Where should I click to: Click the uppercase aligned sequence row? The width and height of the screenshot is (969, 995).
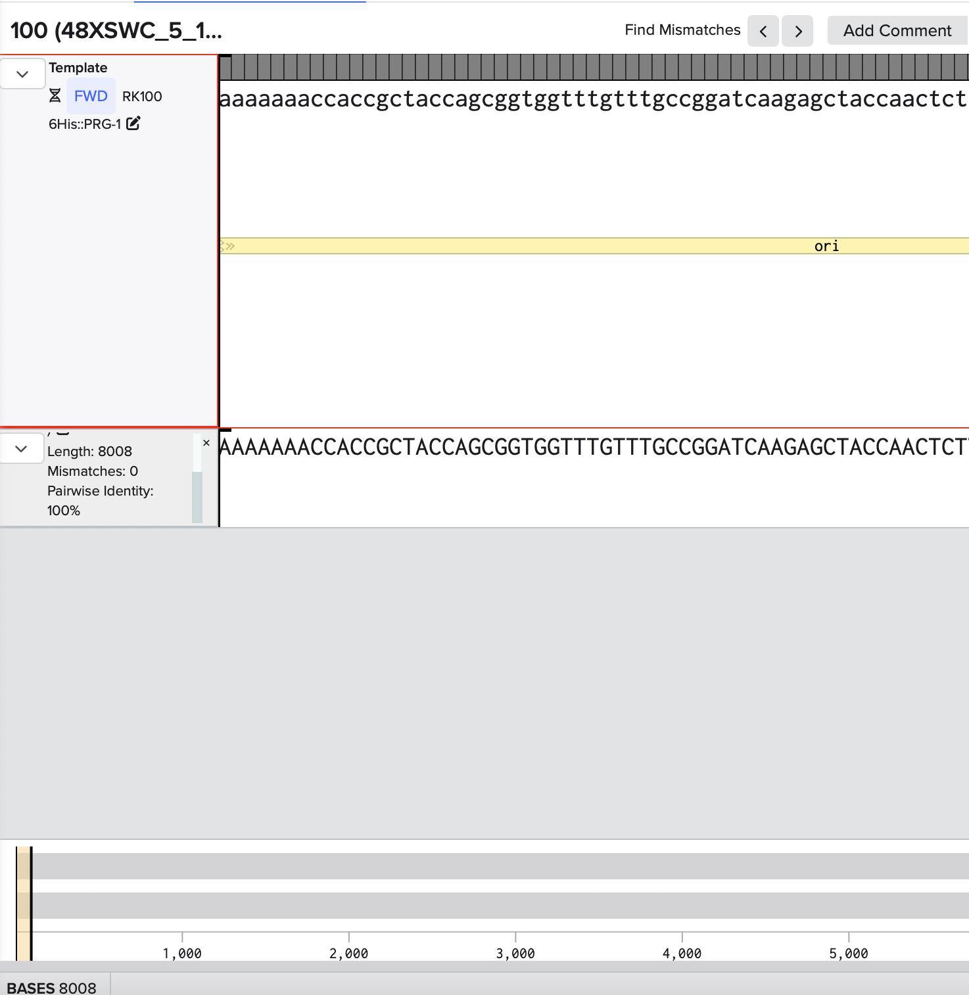tap(592, 448)
